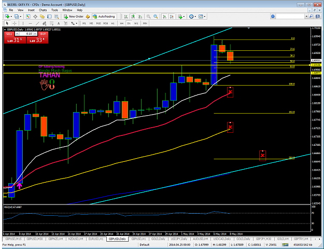Open MetaEditor (yellow book icon)
This screenshot has height=249, width=324.
[x=88, y=17]
